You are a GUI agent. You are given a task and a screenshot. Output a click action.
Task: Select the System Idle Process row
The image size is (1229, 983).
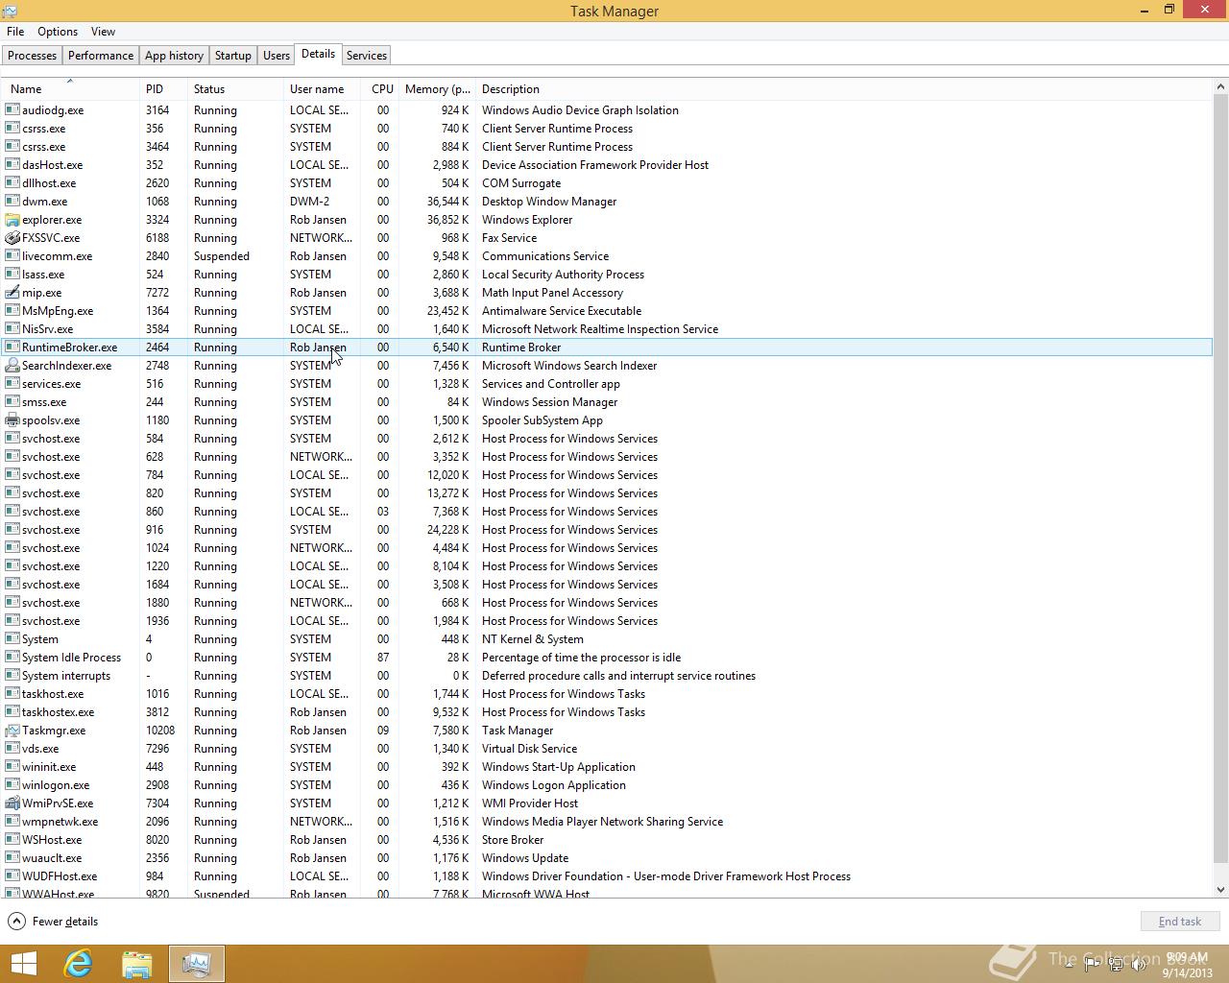coord(607,658)
